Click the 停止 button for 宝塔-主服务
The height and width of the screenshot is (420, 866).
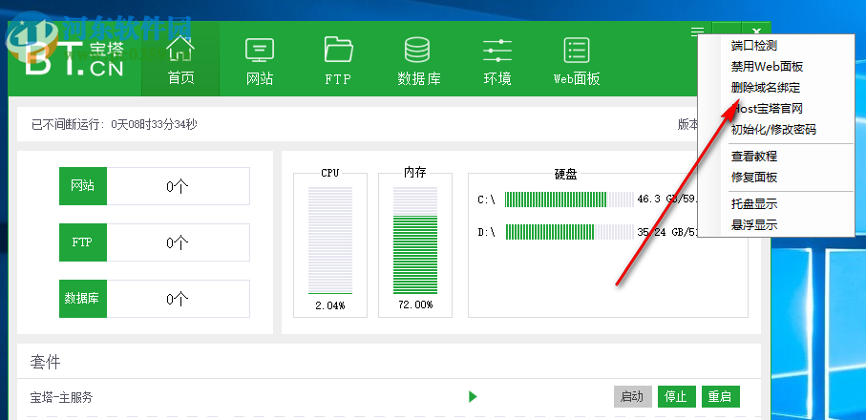[x=676, y=396]
